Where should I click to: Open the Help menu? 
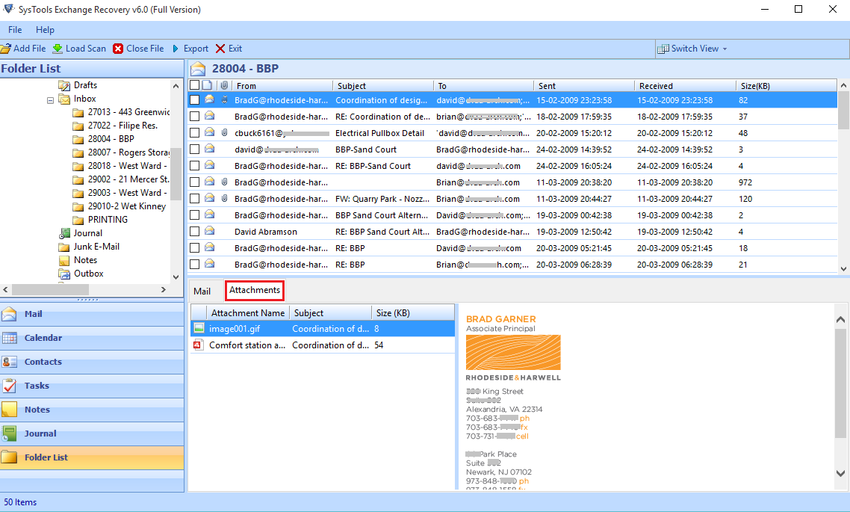(x=45, y=30)
